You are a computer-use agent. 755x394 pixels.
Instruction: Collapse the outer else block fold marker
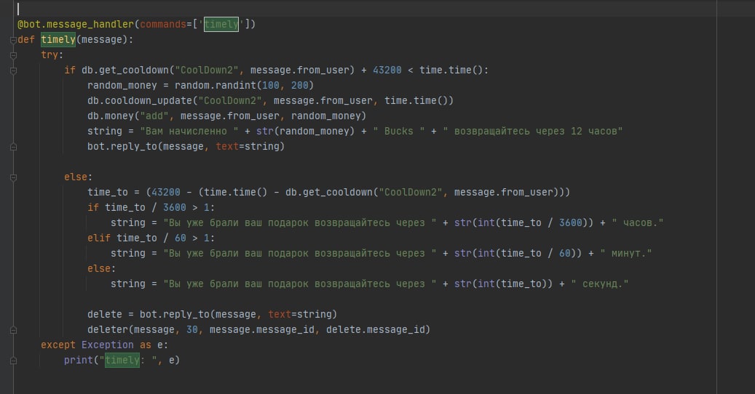point(14,177)
